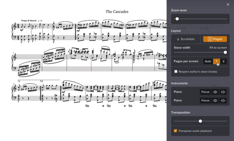Select the Paged layout option

[215, 39]
